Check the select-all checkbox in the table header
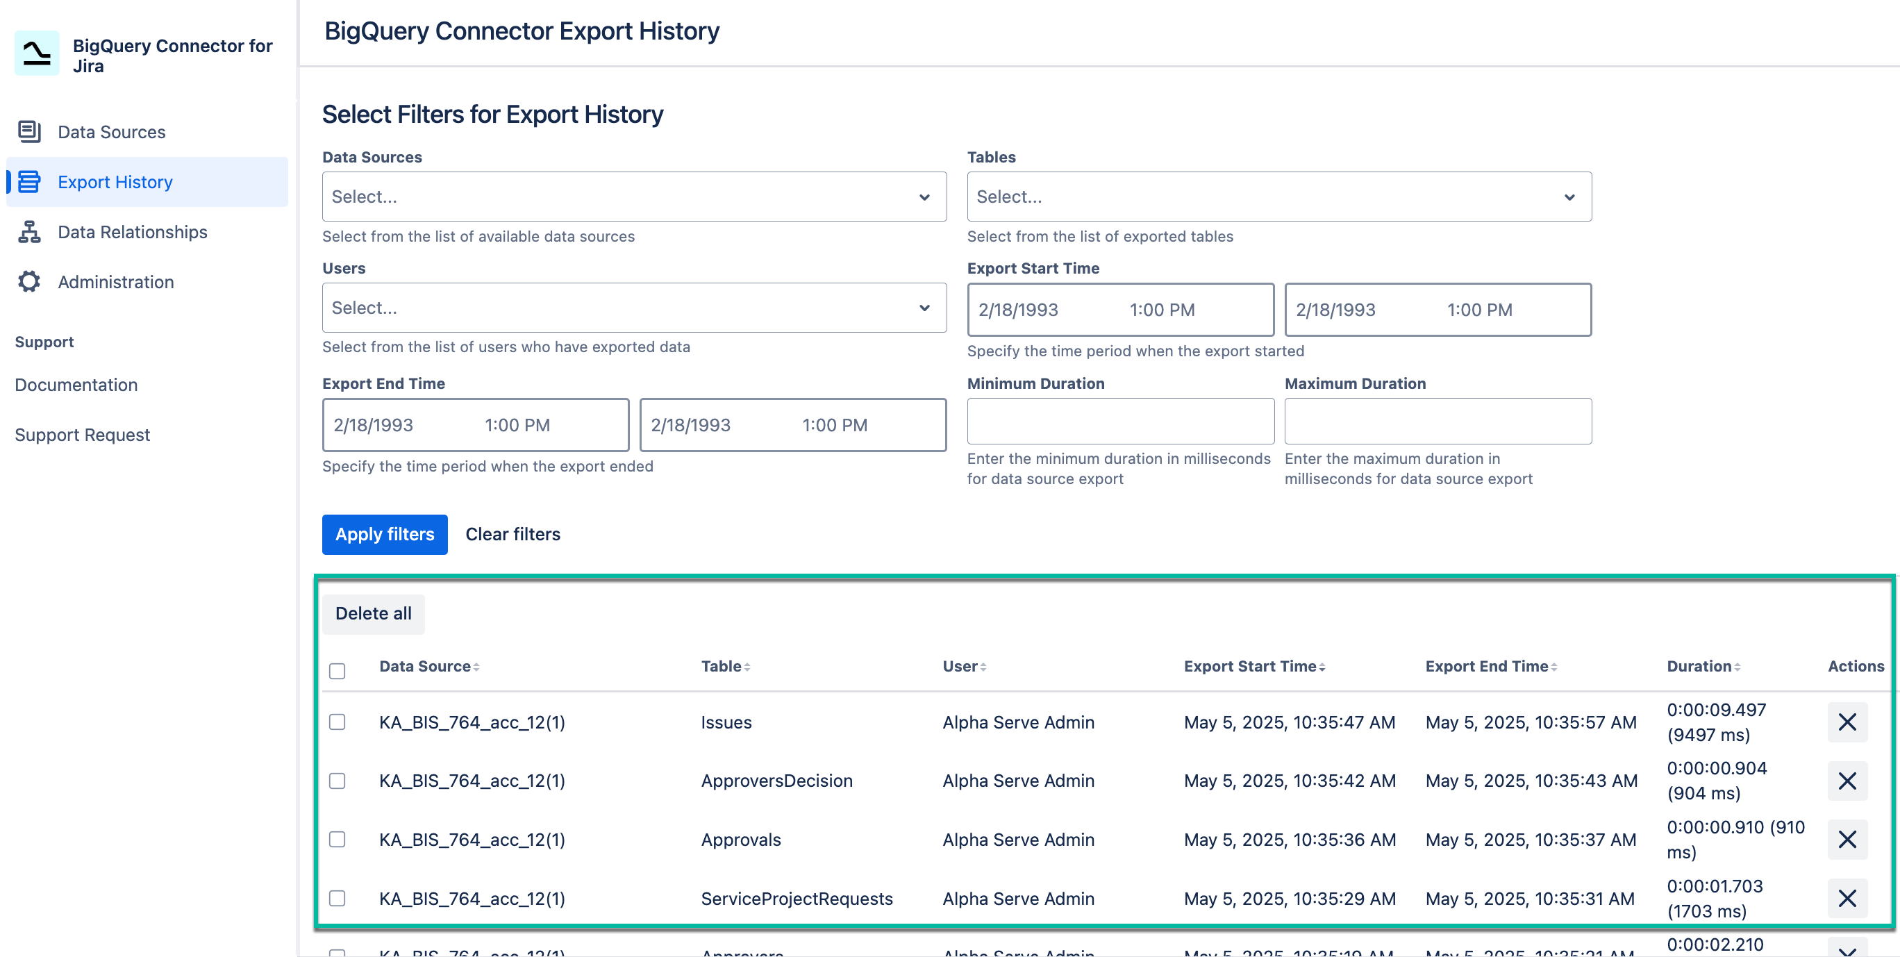 [x=337, y=671]
